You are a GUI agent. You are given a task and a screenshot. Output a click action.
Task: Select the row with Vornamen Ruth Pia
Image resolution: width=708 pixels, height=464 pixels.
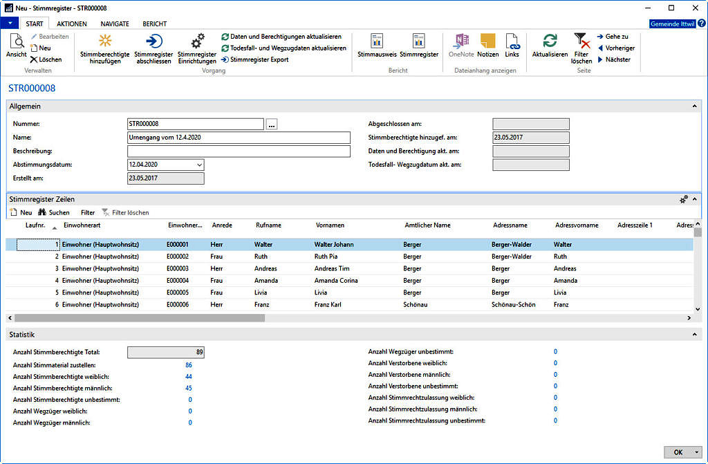(349, 257)
